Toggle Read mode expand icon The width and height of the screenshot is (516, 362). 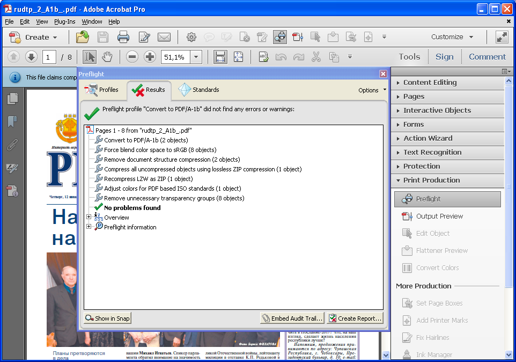pos(502,37)
